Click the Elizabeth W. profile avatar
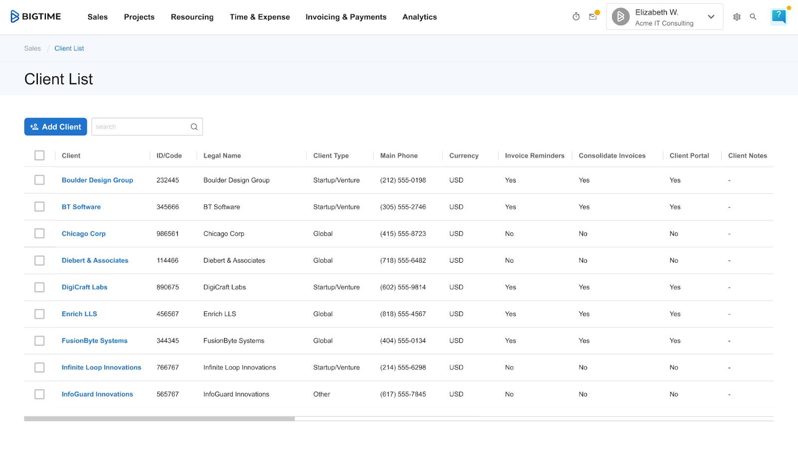 click(620, 16)
